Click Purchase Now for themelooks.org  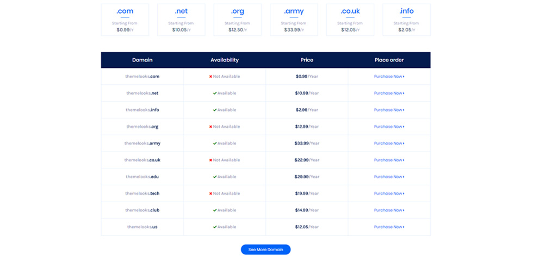tap(389, 126)
